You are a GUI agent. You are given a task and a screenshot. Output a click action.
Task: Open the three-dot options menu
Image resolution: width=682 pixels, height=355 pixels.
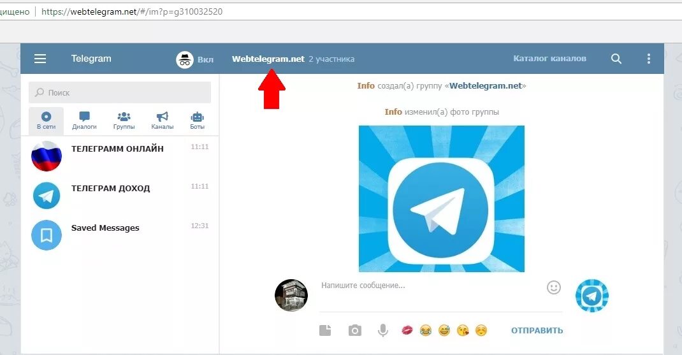(x=648, y=59)
